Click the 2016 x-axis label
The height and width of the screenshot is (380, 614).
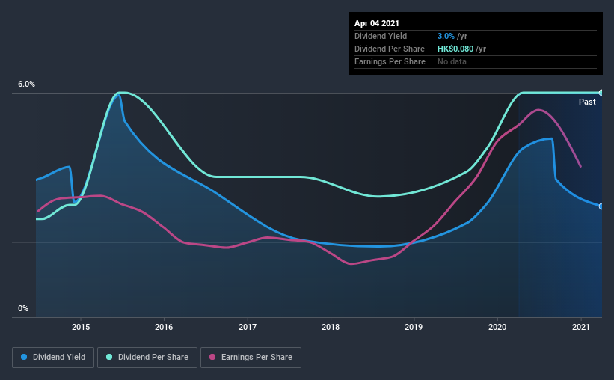(x=164, y=327)
